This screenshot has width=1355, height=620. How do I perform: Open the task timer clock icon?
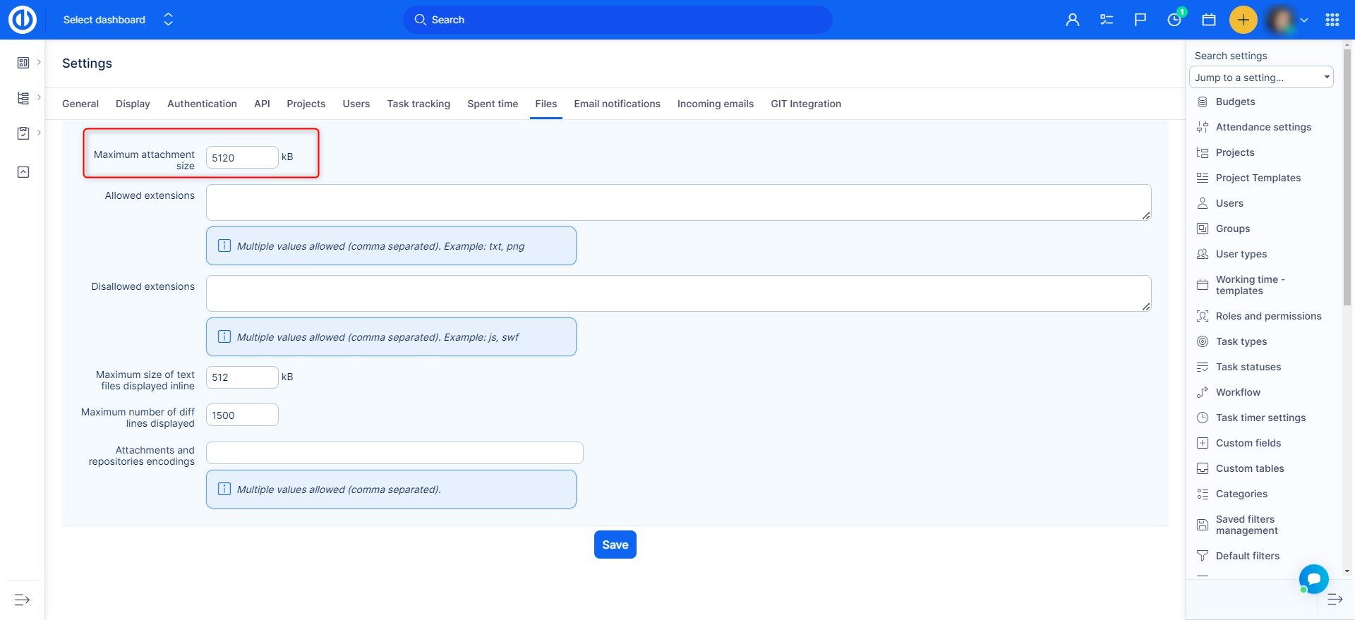pos(1174,20)
